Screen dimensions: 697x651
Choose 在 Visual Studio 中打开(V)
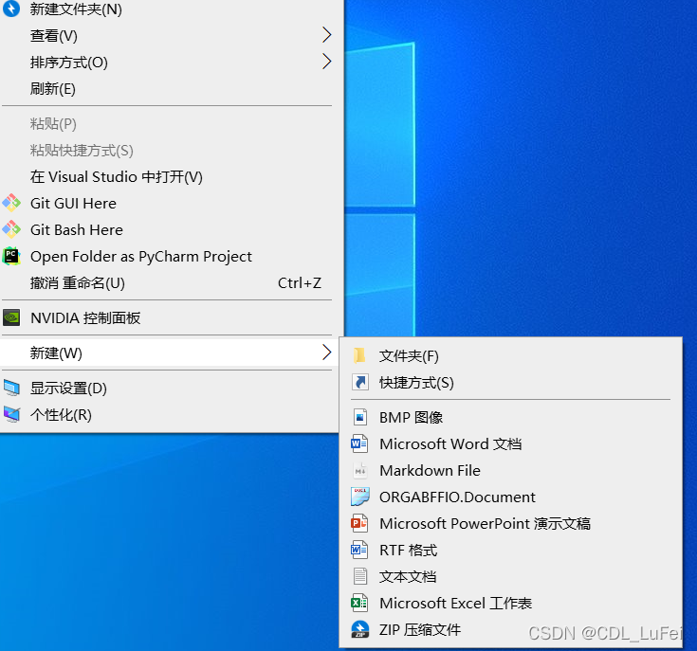coord(168,177)
